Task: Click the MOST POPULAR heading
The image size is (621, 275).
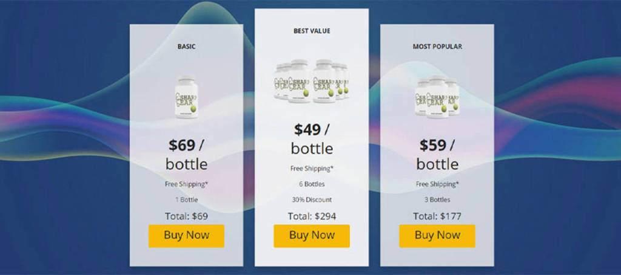Action: click(437, 46)
